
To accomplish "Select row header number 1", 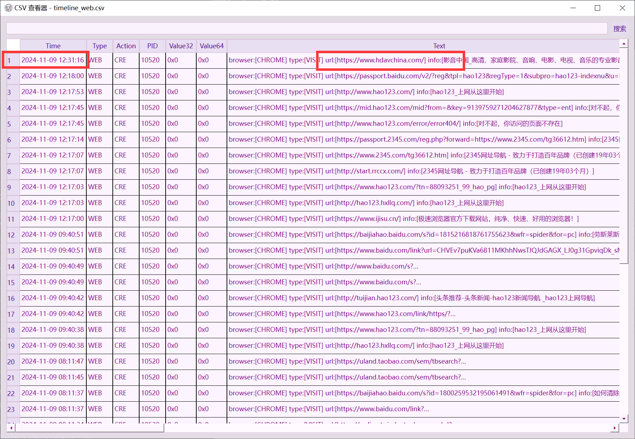I will click(13, 60).
